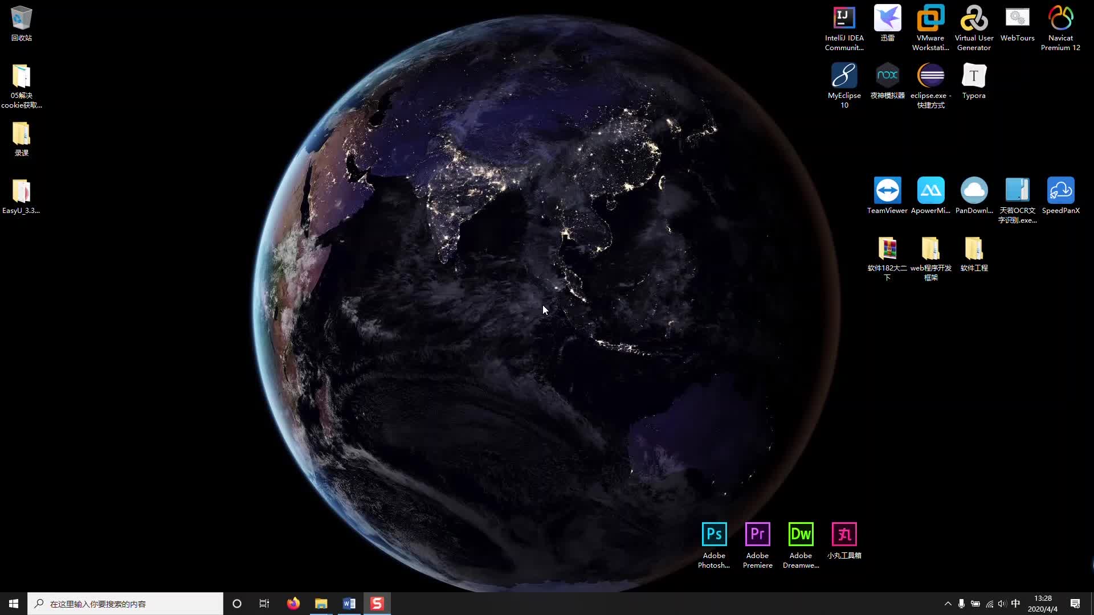
Task: Toggle Chinese input method indicator
Action: tap(1017, 604)
